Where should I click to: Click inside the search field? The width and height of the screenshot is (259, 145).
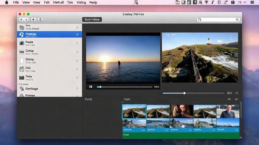coord(218,19)
